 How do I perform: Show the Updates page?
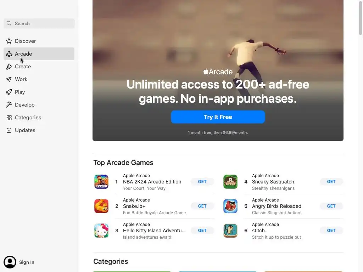[x=39, y=130]
